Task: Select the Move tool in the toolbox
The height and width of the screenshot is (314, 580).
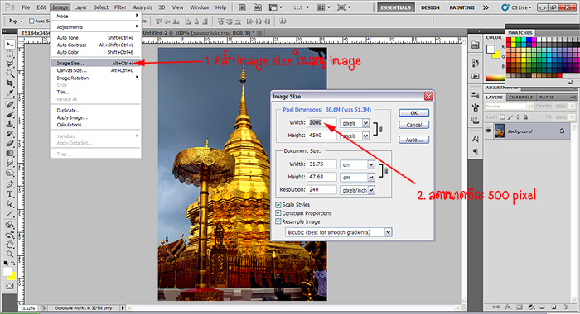Action: coord(10,45)
